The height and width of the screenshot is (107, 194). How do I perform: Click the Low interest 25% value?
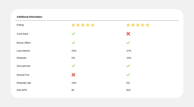[74, 51]
